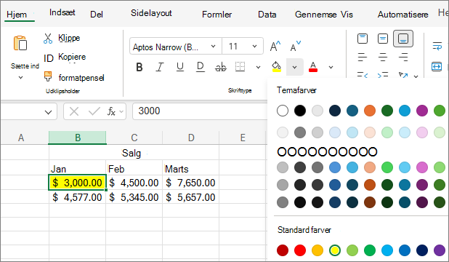Screen dimensions: 449x262
Task: Click the wrap text icon
Action: point(437,46)
